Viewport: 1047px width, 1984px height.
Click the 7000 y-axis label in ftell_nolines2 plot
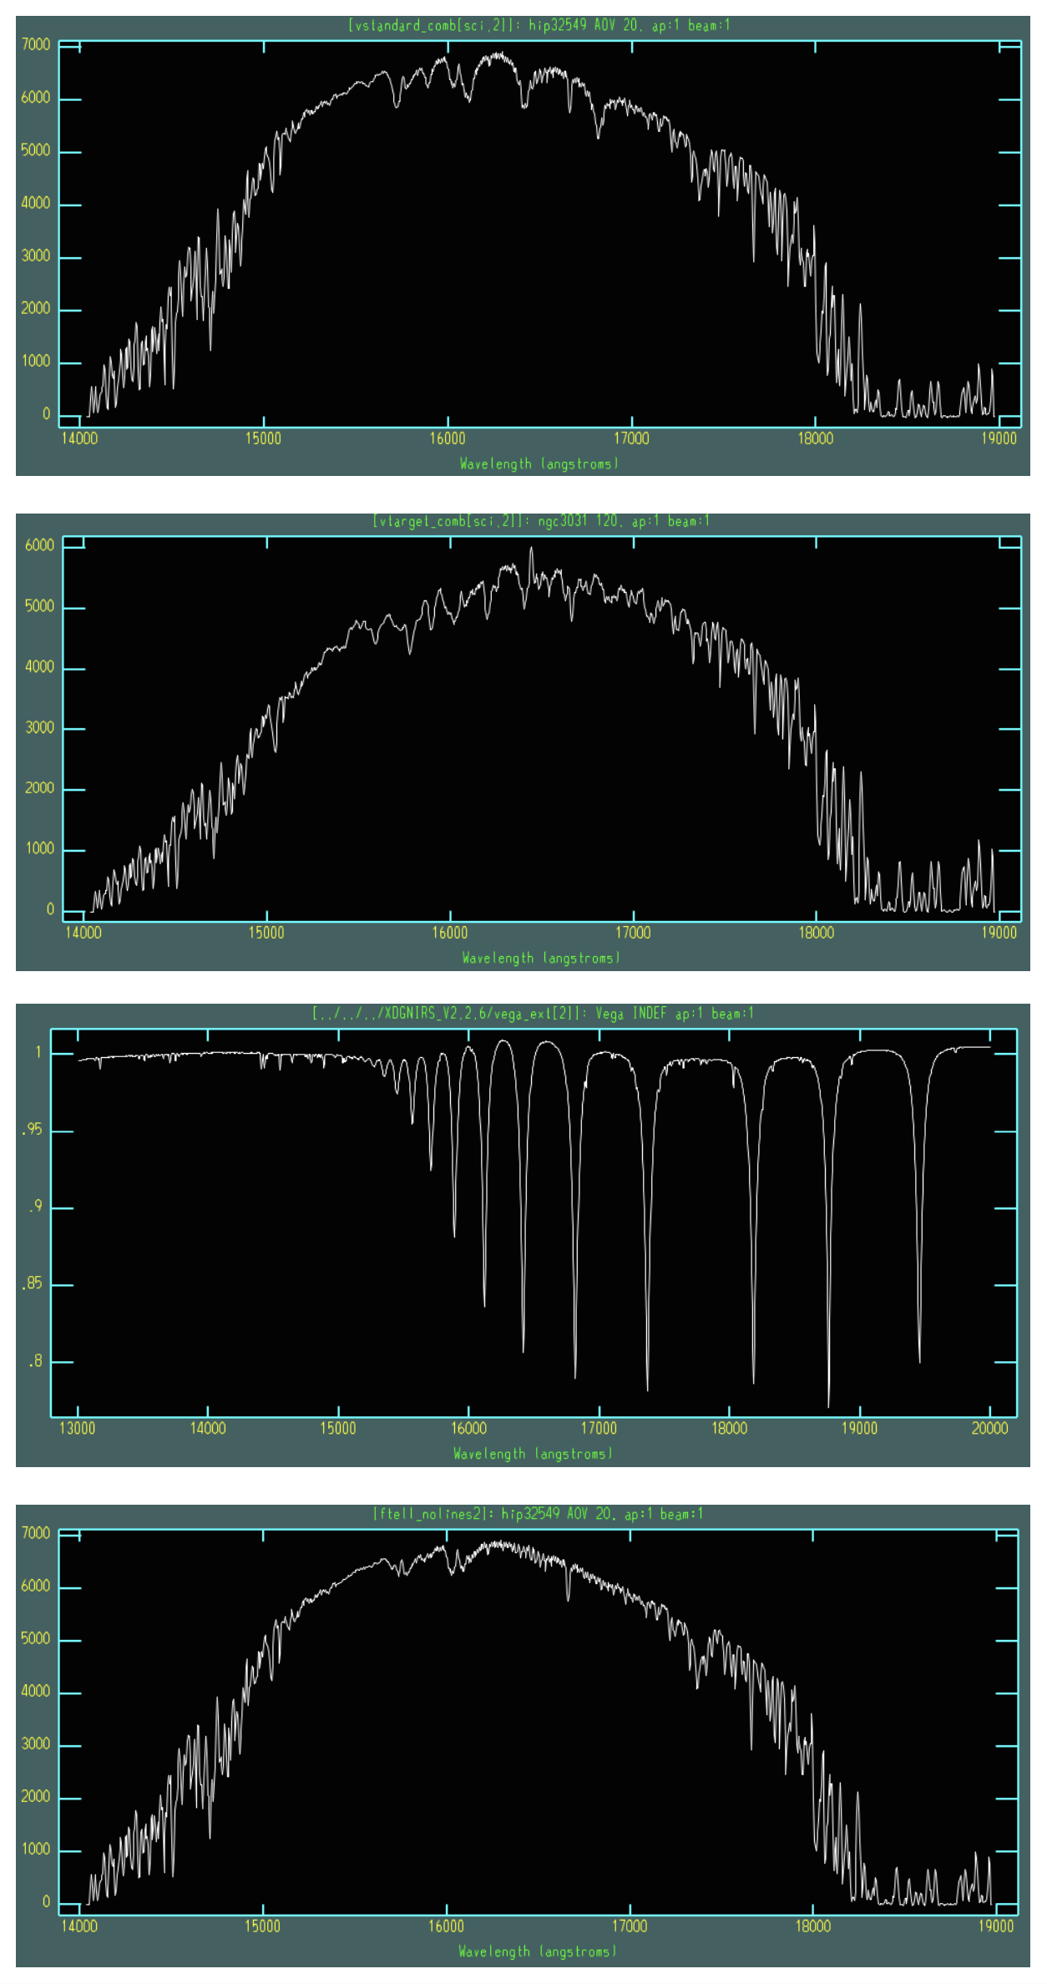coord(36,1534)
